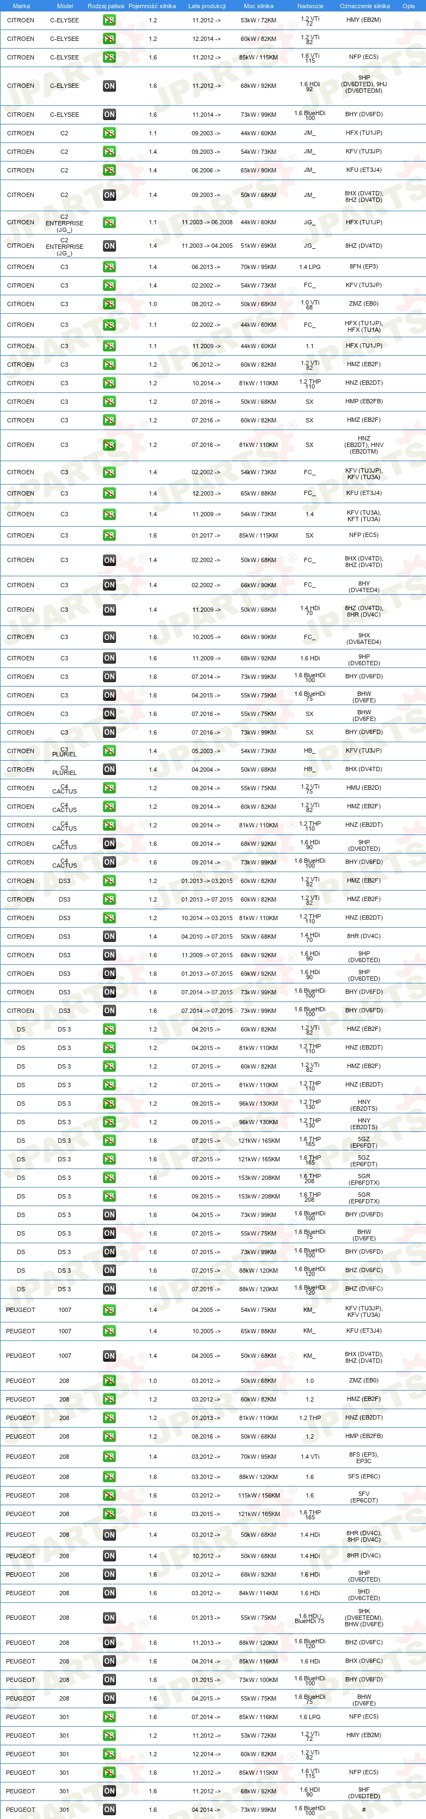Click the '9HP (DV6DTED), 9HJ (DV6DTEDM)' engine cell
The height and width of the screenshot is (1819, 426).
click(364, 84)
